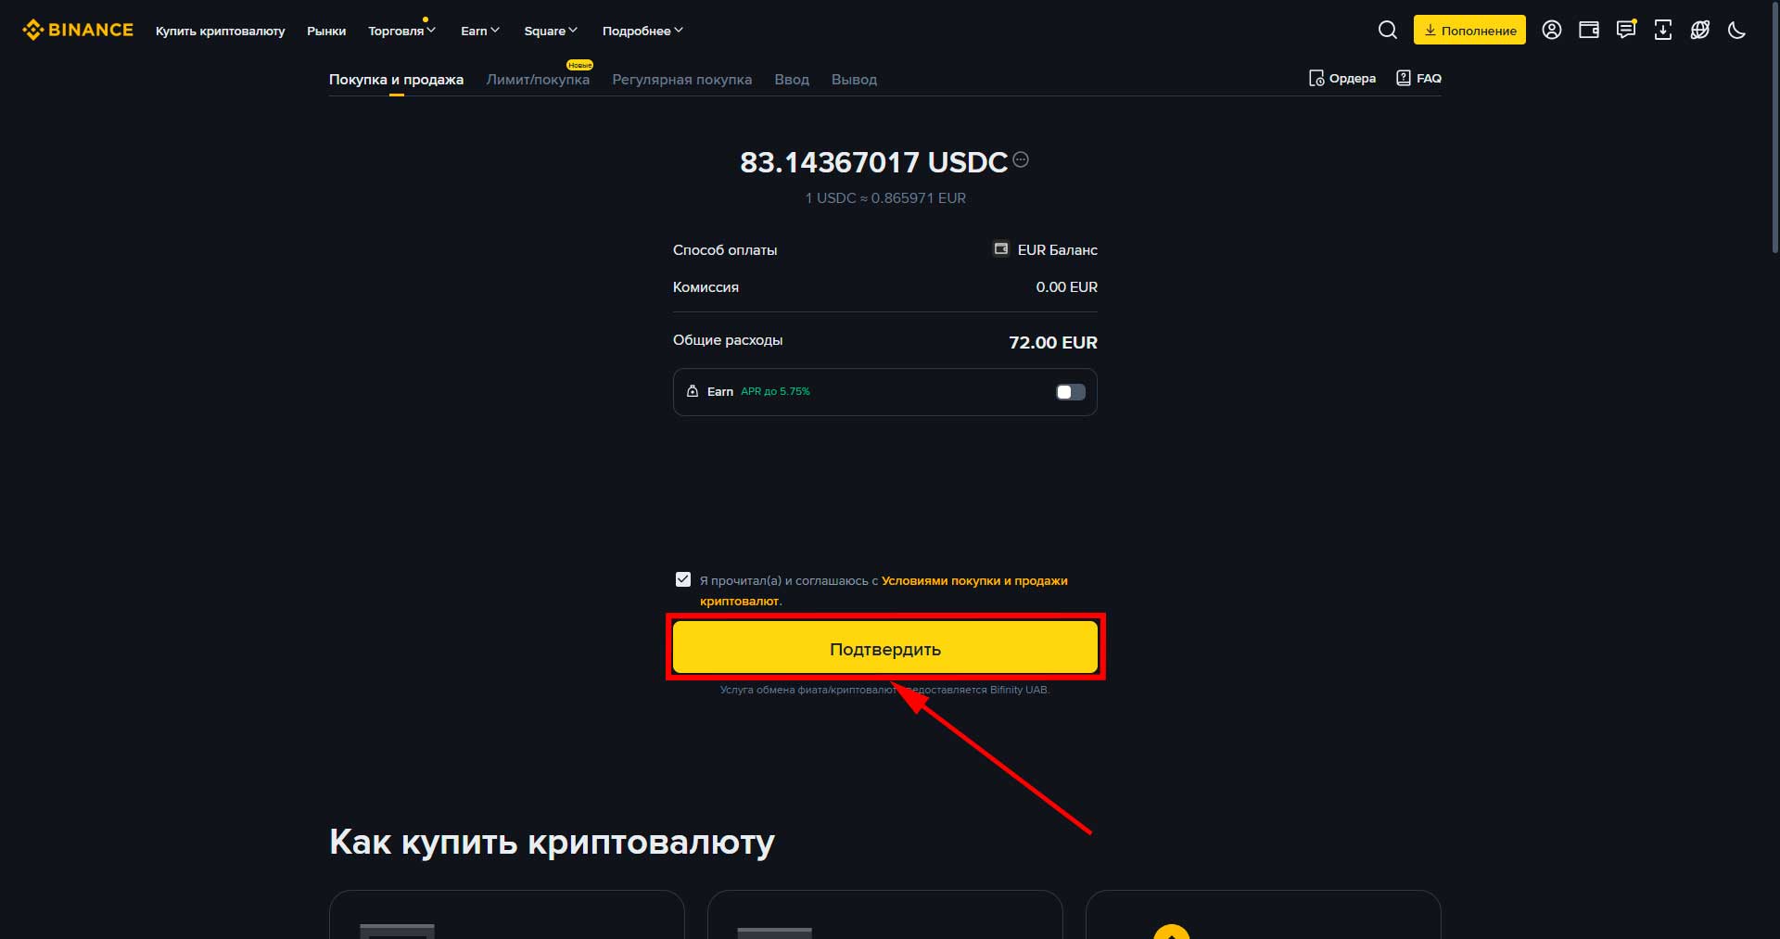Image resolution: width=1780 pixels, height=939 pixels.
Task: Click the 83.14367017 USDC amount
Action: pos(873,162)
